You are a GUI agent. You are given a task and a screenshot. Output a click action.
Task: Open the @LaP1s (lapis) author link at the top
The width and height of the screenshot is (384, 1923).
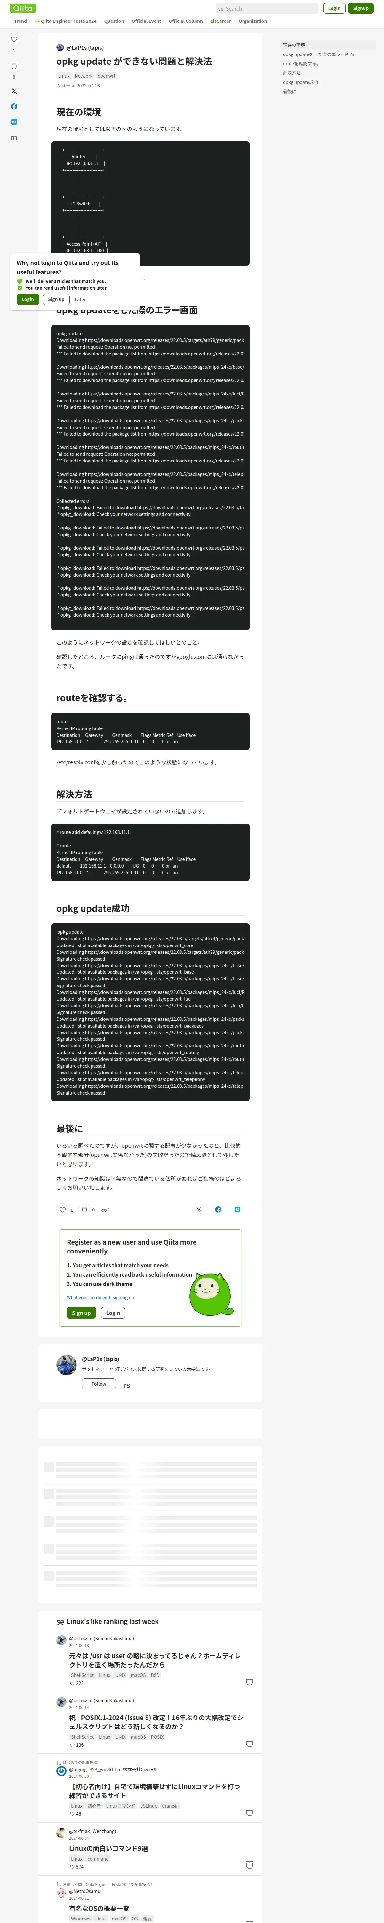point(85,48)
